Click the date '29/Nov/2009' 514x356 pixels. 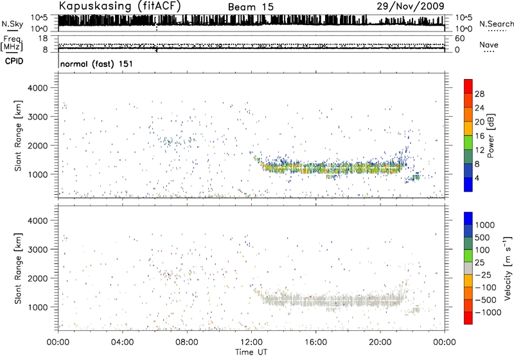tap(411, 6)
